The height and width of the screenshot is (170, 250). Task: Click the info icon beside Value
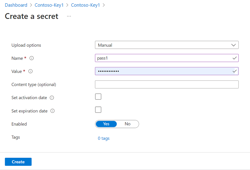click(30, 71)
